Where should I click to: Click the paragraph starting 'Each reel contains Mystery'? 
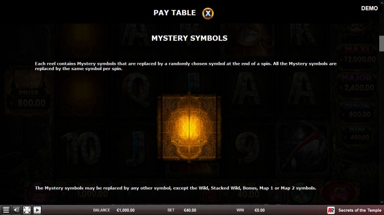pyautogui.click(x=186, y=66)
